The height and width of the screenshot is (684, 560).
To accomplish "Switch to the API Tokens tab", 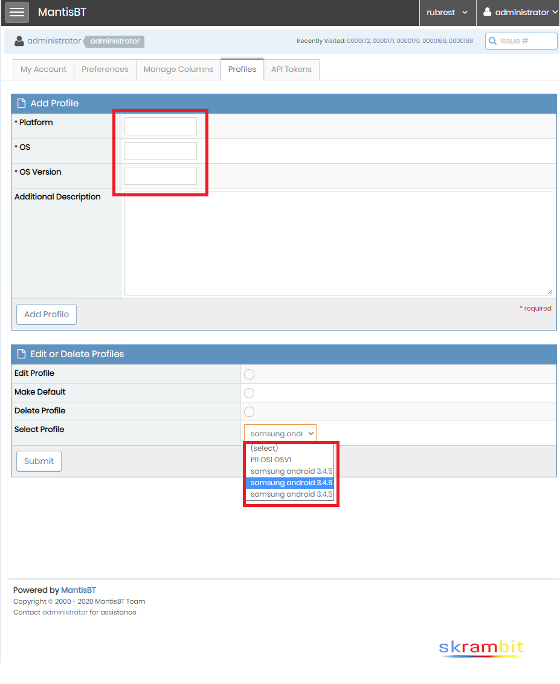I will (291, 69).
